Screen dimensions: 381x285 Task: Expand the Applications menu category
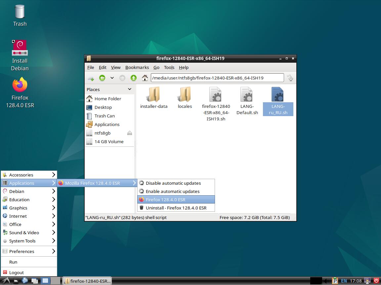29,183
